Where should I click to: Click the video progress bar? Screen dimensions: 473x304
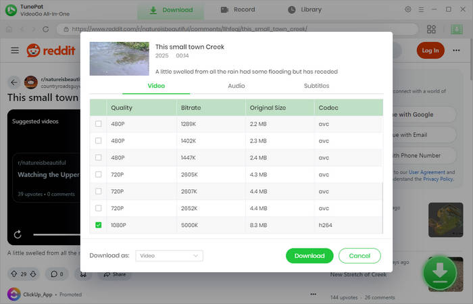(x=57, y=234)
